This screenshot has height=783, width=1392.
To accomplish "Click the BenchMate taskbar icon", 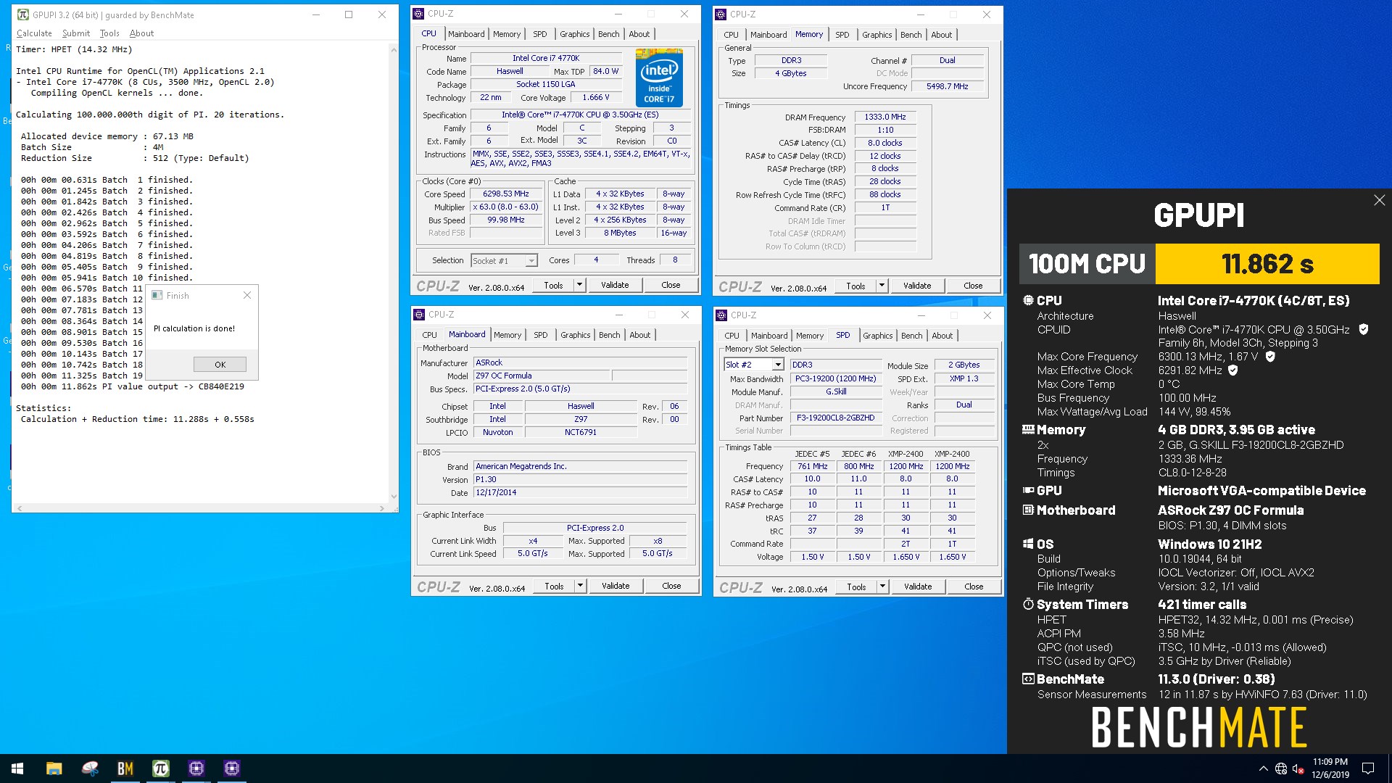I will [125, 768].
